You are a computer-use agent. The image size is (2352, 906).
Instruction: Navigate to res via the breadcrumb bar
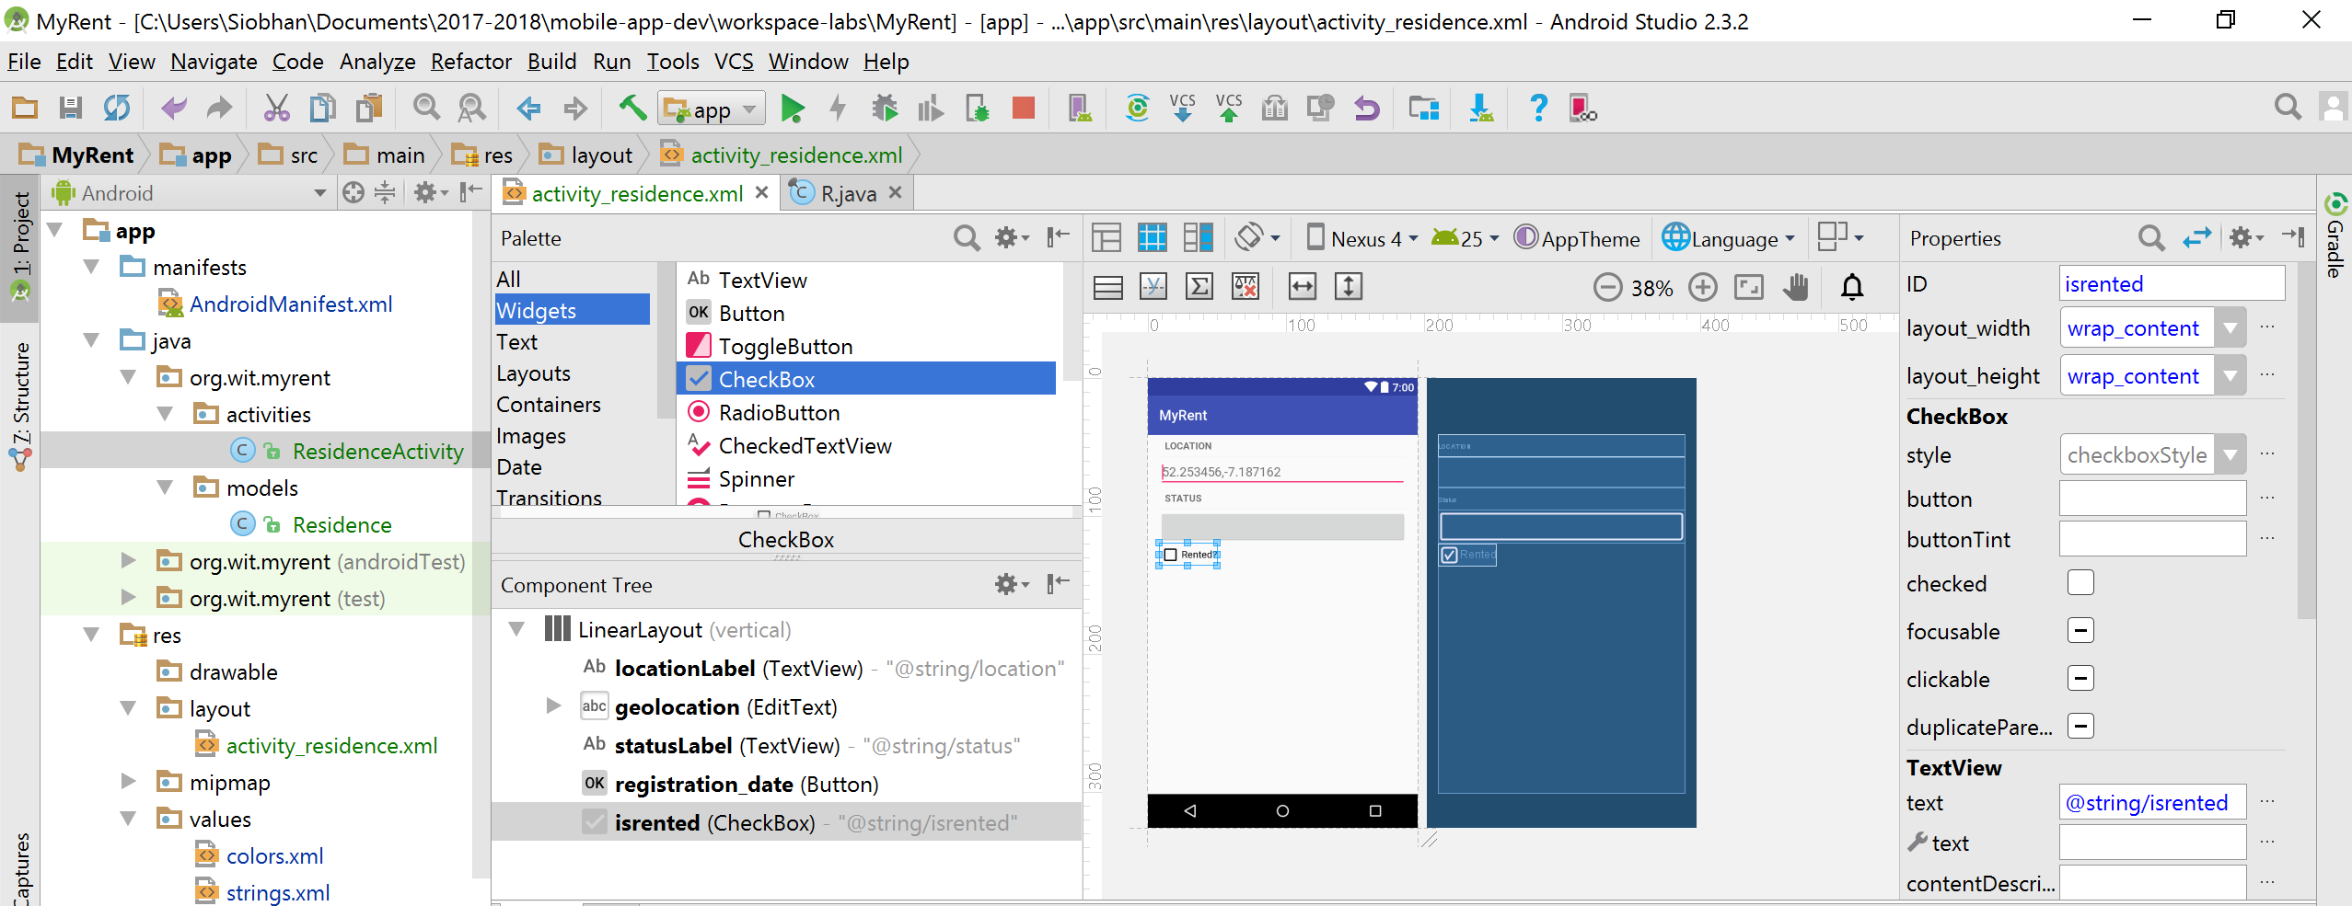point(493,154)
